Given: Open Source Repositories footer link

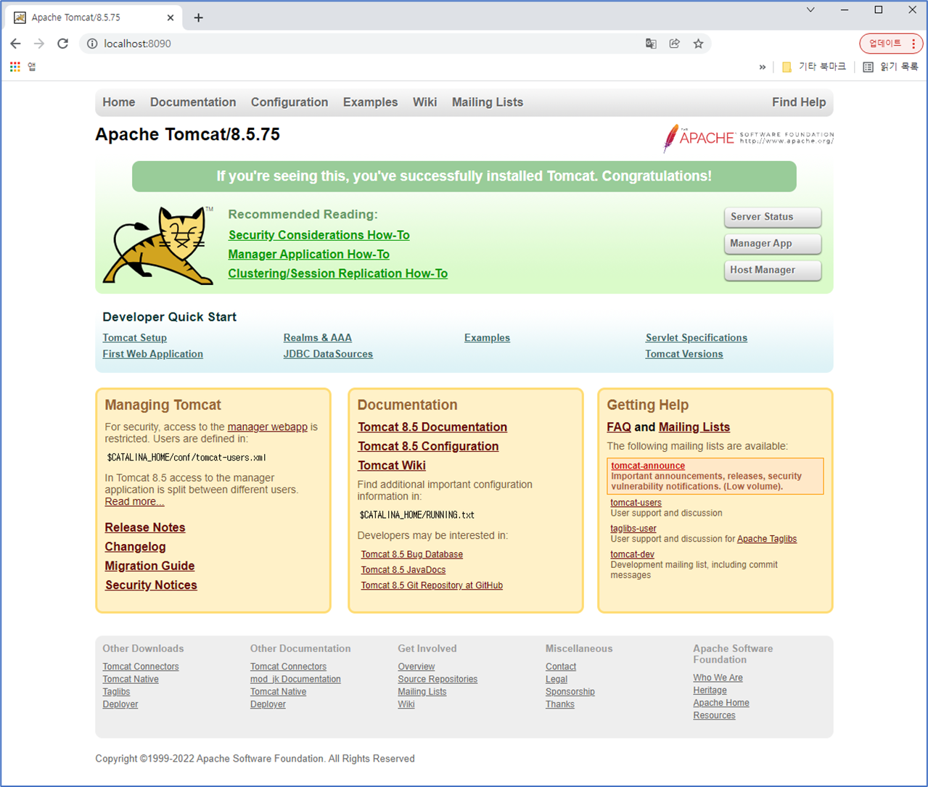Looking at the screenshot, I should (x=438, y=680).
